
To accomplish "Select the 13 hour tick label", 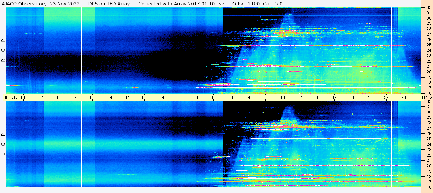I will pyautogui.click(x=231, y=97).
